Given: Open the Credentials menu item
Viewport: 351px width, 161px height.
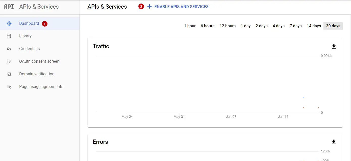Looking at the screenshot, I should tap(29, 49).
